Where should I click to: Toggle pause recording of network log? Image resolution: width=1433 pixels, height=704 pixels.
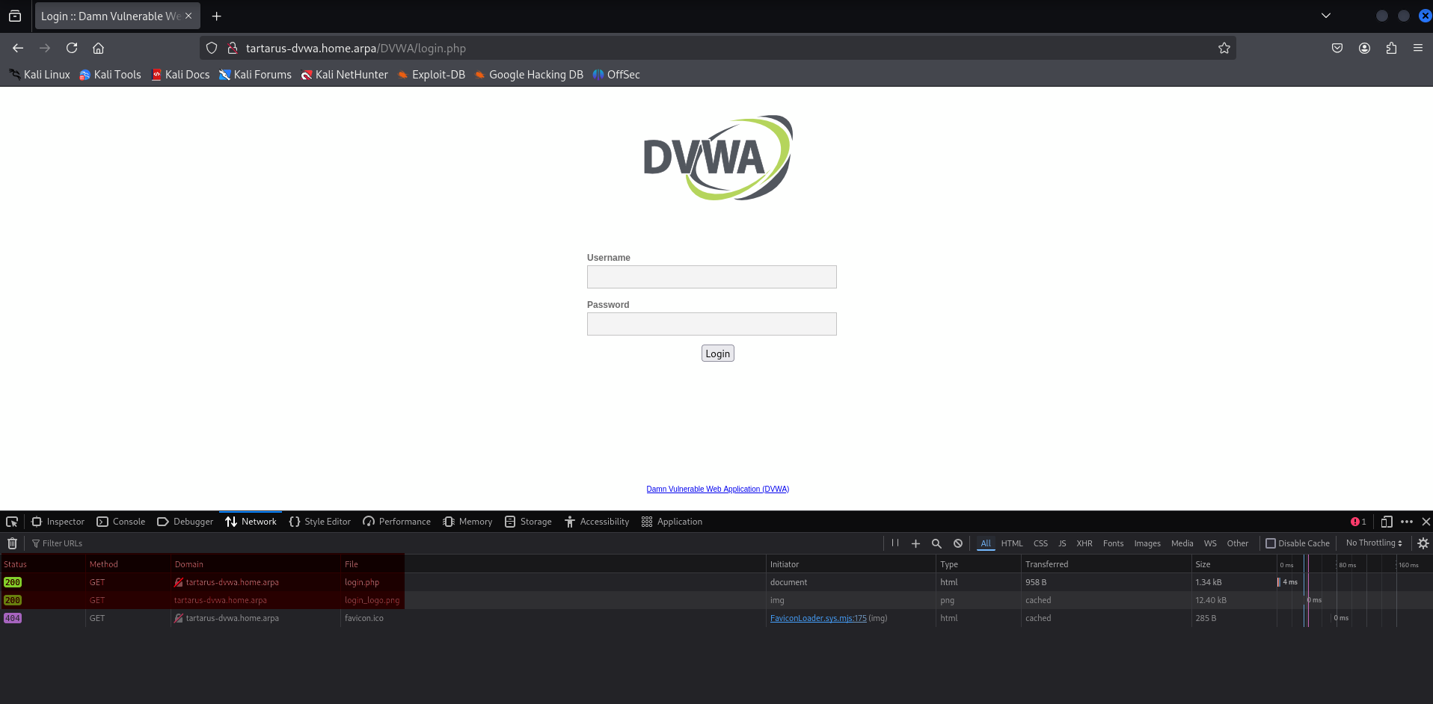pos(895,543)
